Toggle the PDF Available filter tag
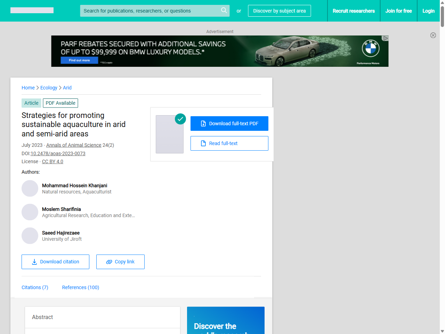The height and width of the screenshot is (334, 445). point(60,103)
